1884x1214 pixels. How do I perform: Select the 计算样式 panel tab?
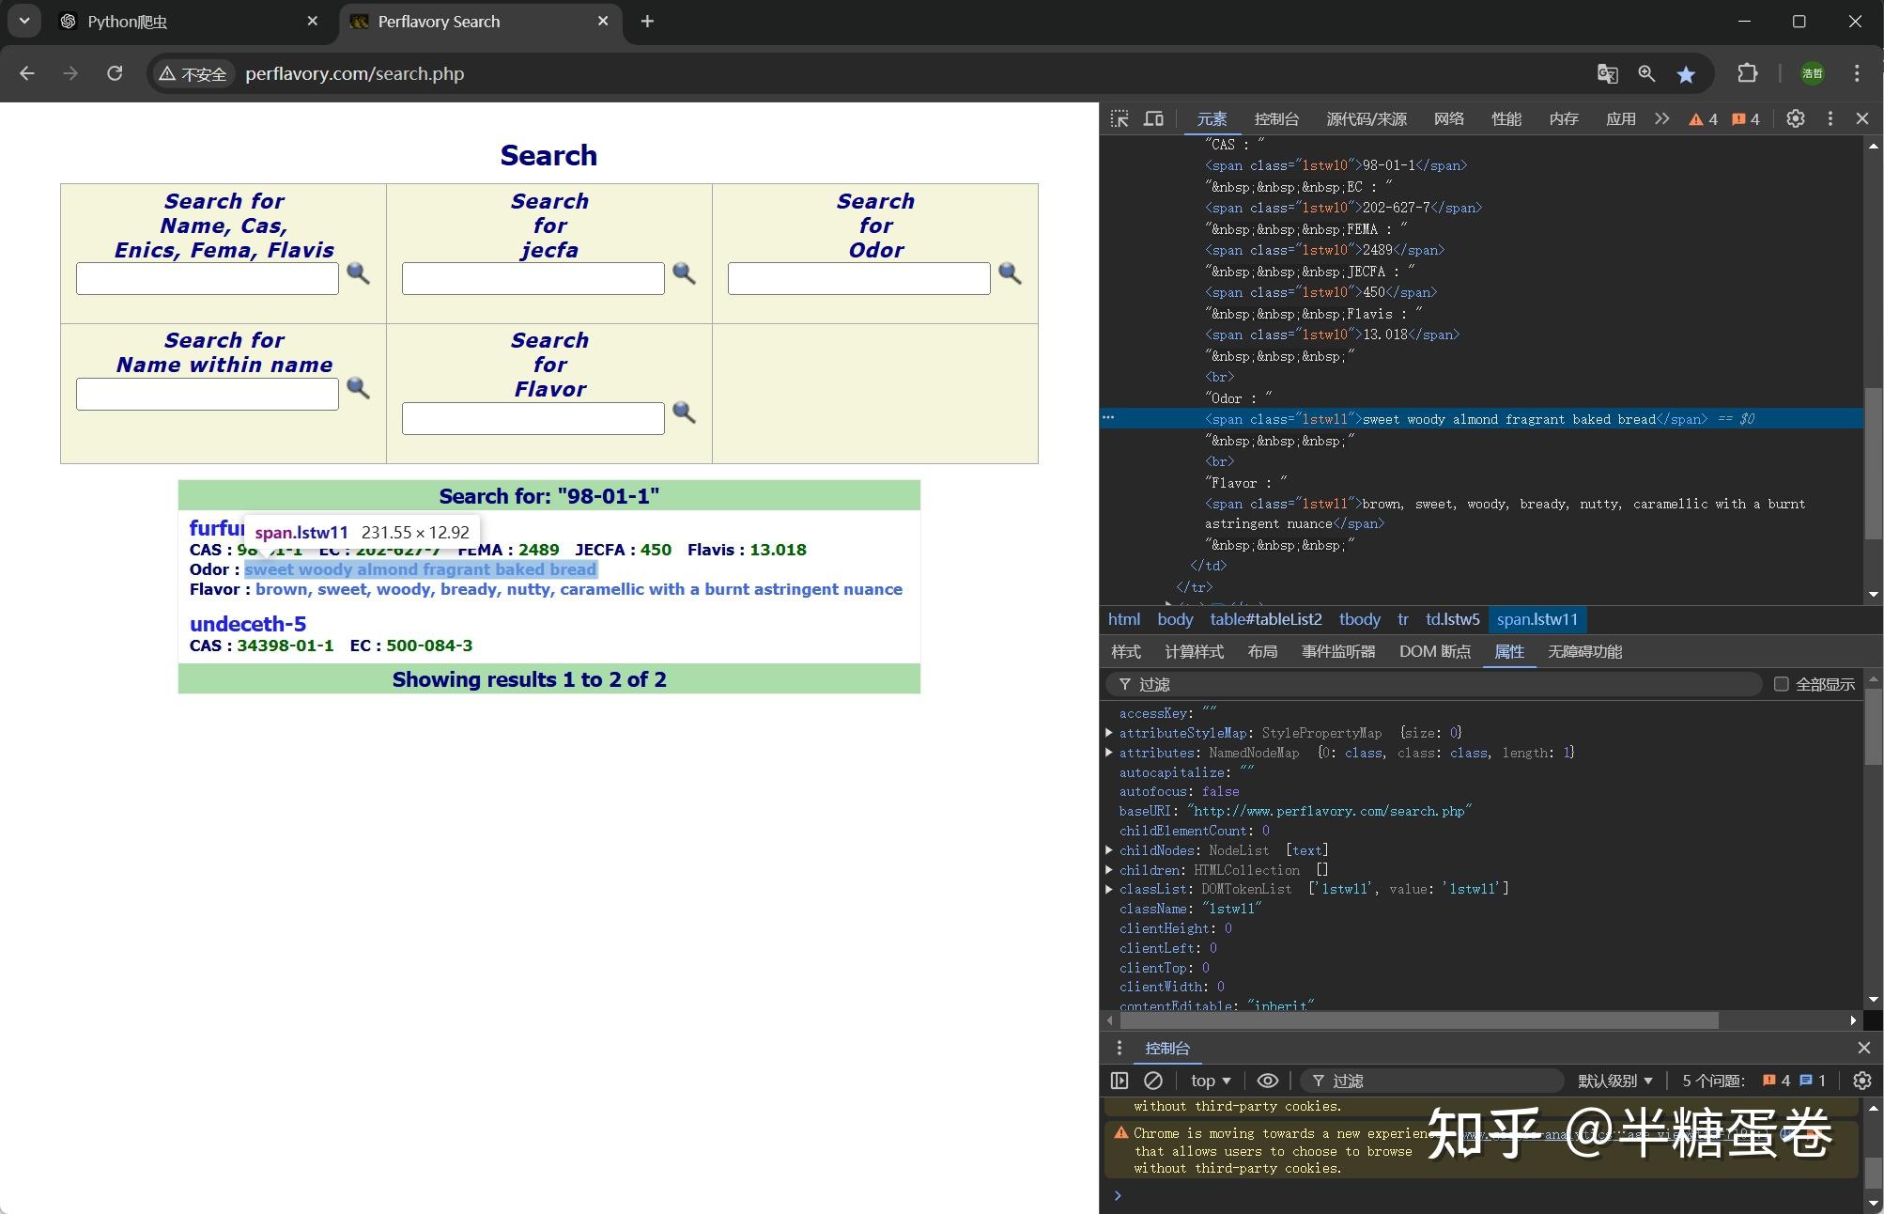pos(1194,651)
